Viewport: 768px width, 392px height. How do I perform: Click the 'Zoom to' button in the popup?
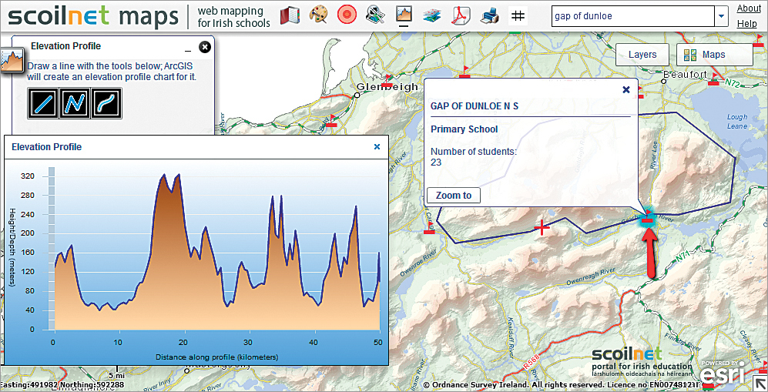pos(454,196)
